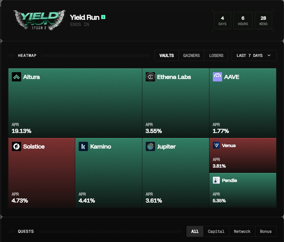Click the Pendle logo icon
Image resolution: width=284 pixels, height=242 pixels.
pos(216,180)
